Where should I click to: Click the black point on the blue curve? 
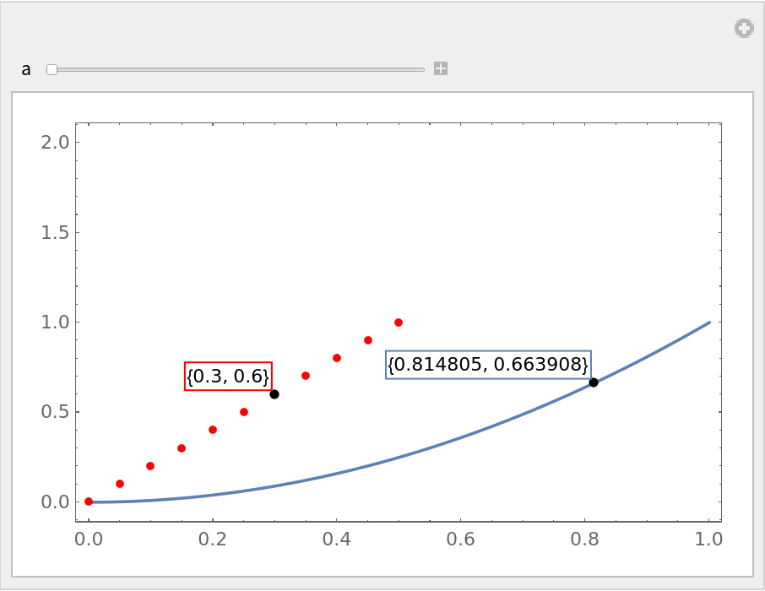coord(594,382)
